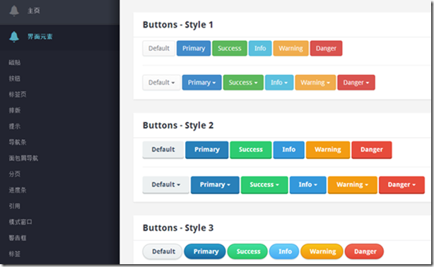Expand the Style 1 Success dropdown
This screenshot has height=267, width=434.
[x=243, y=83]
